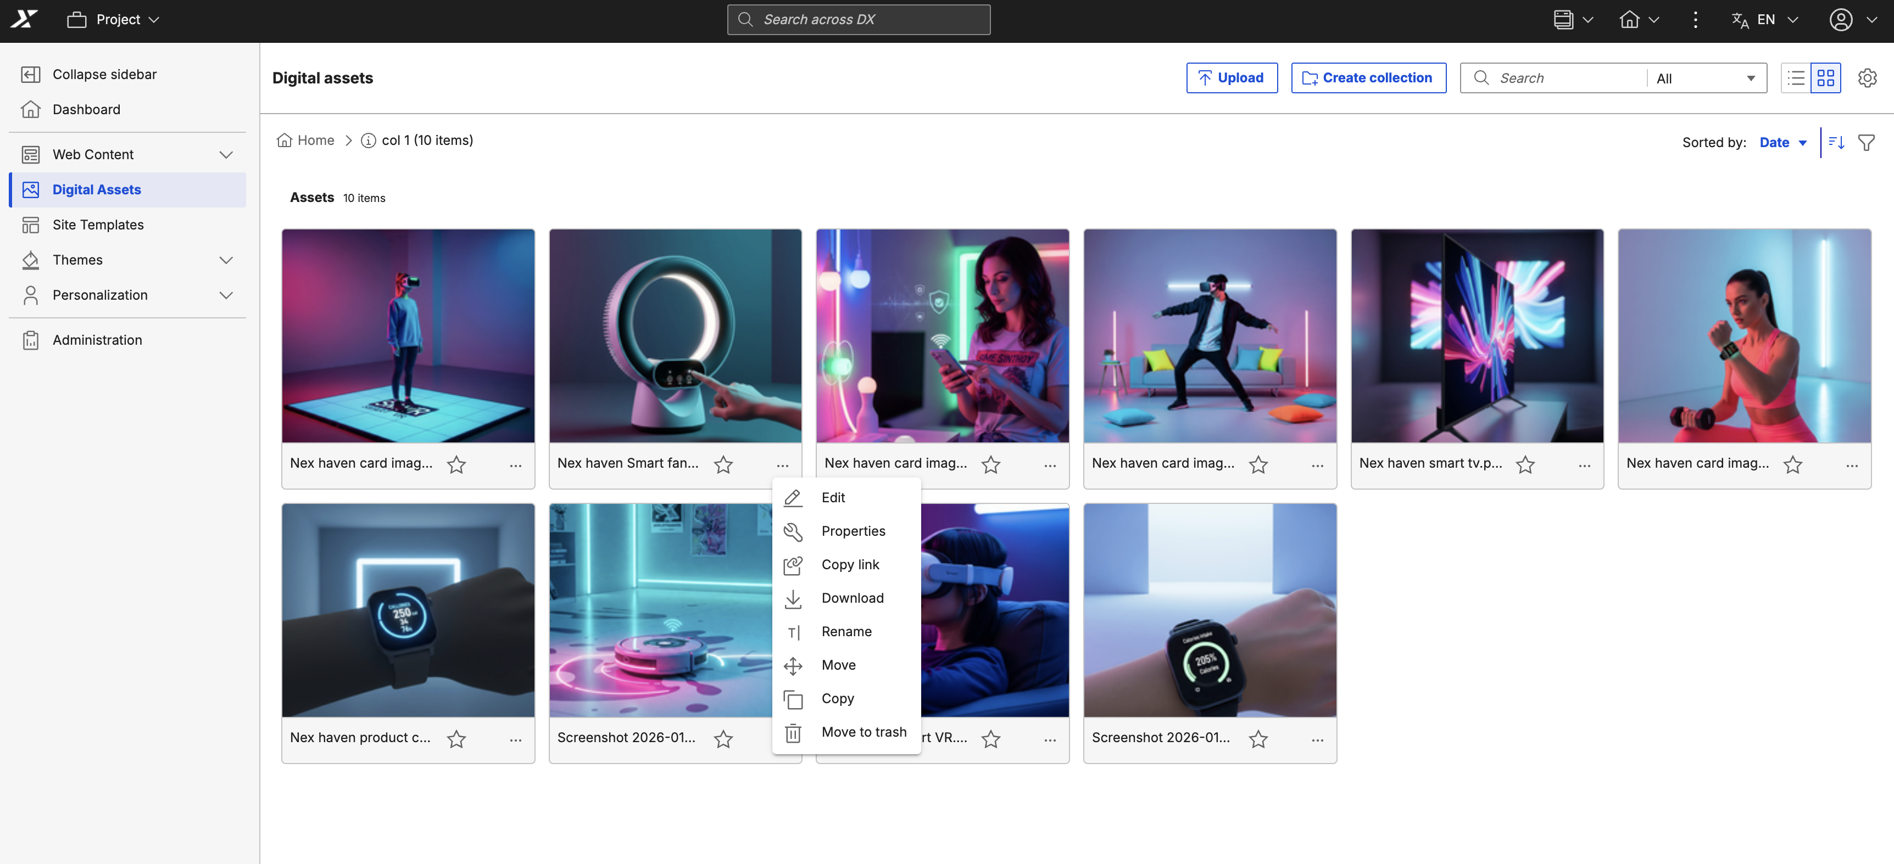Click the HCL DX logo icon
Image resolution: width=1894 pixels, height=864 pixels.
[x=24, y=19]
